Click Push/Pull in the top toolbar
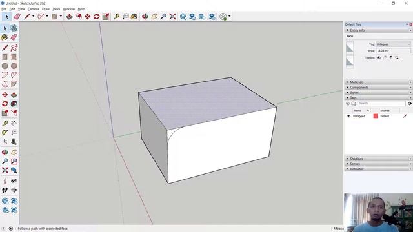 coord(69,17)
